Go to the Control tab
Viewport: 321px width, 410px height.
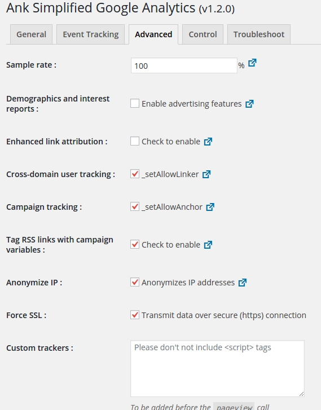203,34
